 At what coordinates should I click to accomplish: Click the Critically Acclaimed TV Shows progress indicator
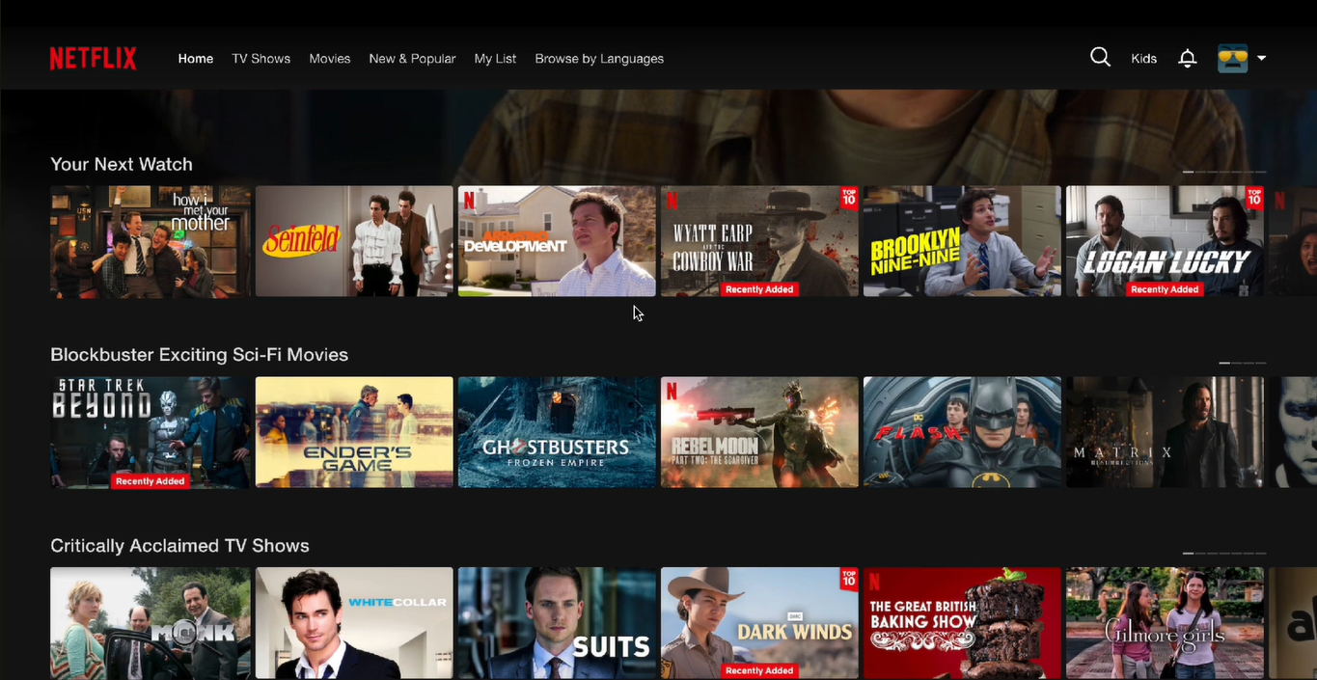1225,555
